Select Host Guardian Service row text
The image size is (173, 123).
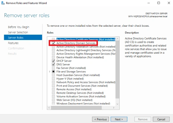(78, 75)
